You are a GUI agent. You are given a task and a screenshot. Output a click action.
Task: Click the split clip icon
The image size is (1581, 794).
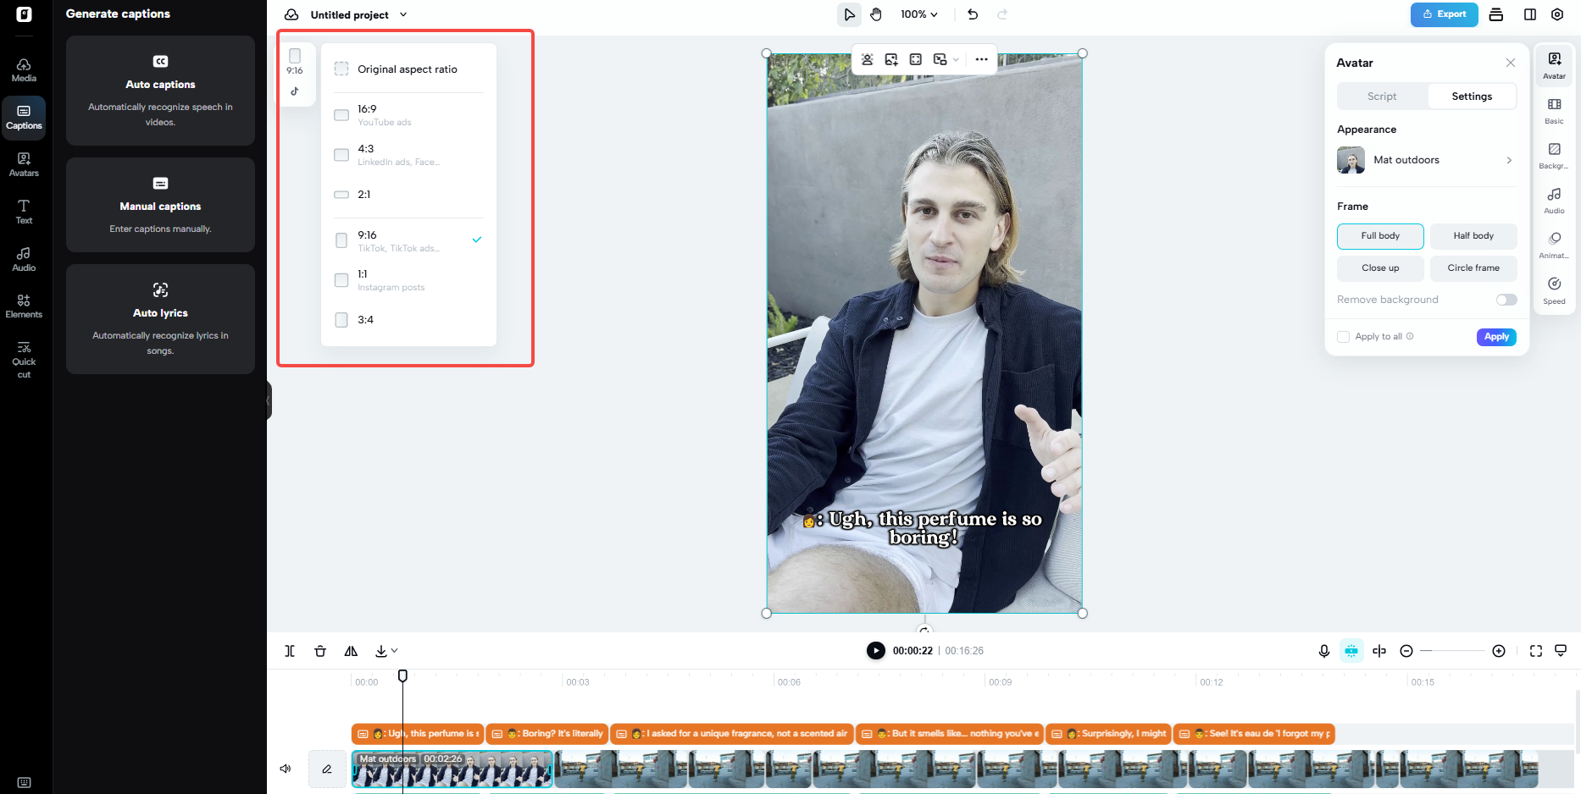(x=290, y=651)
